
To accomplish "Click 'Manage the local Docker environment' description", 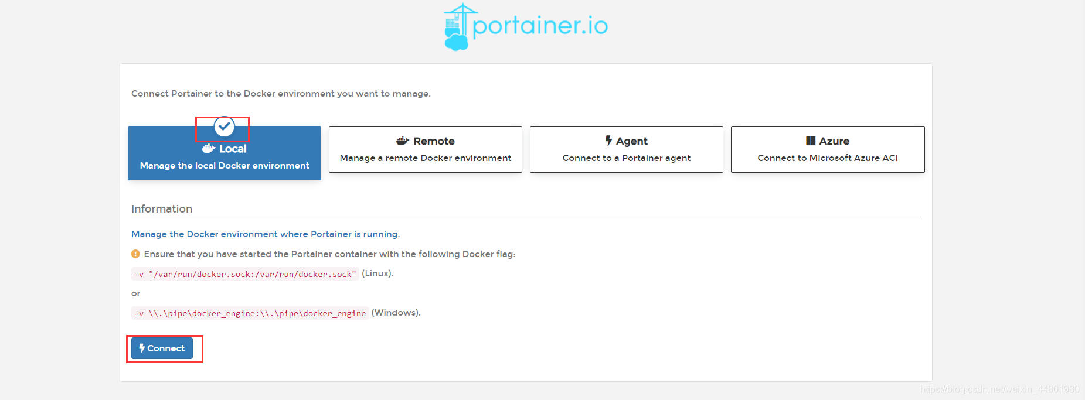I will tap(225, 166).
